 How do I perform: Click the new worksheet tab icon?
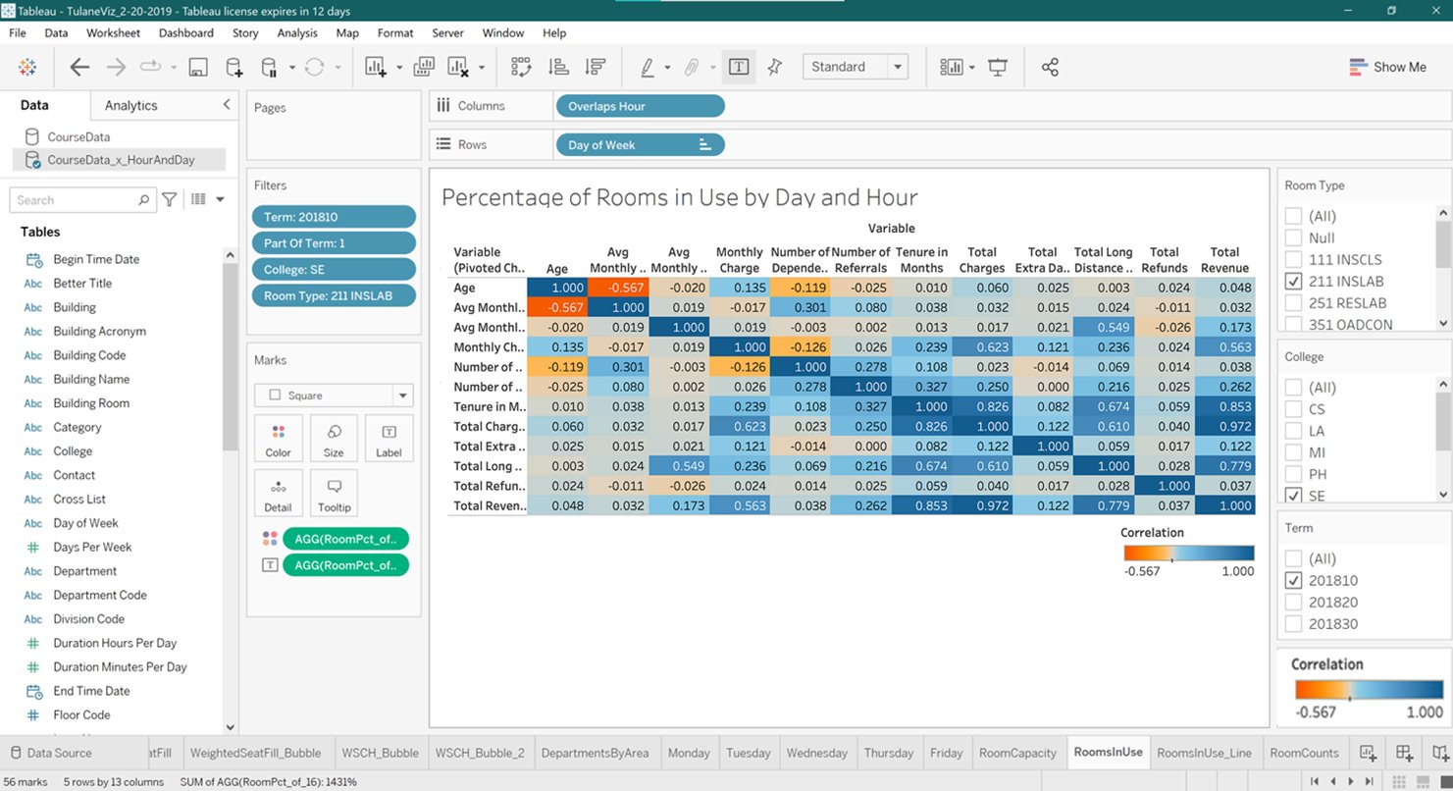click(1368, 753)
